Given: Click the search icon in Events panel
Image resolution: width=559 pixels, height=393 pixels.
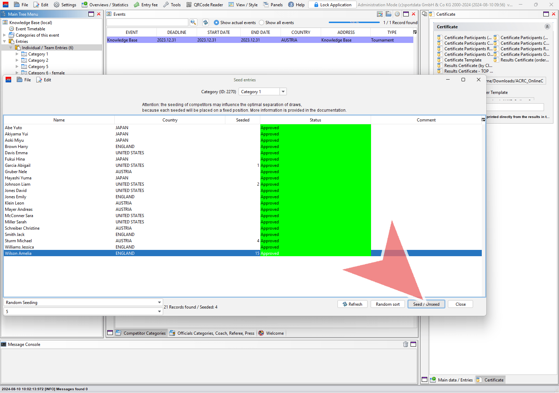Looking at the screenshot, I should (x=193, y=22).
